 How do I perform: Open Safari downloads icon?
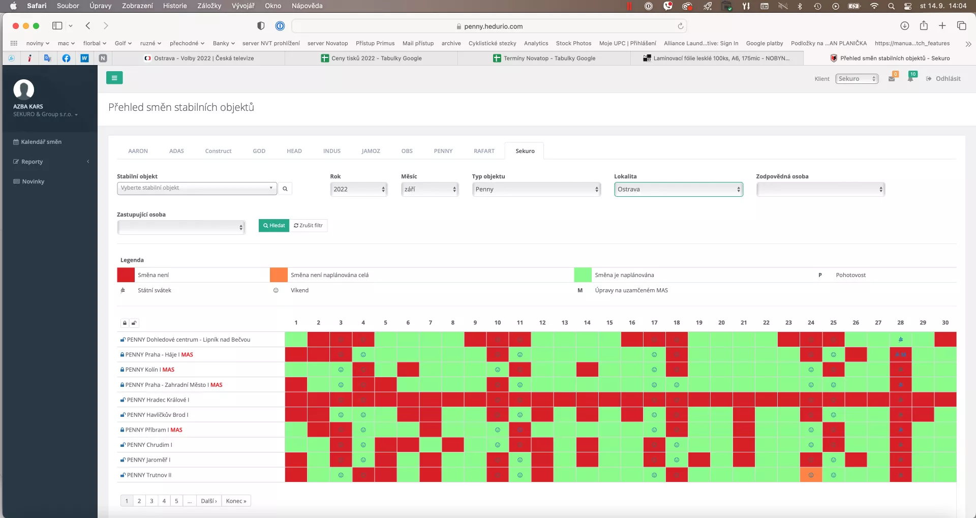click(905, 26)
